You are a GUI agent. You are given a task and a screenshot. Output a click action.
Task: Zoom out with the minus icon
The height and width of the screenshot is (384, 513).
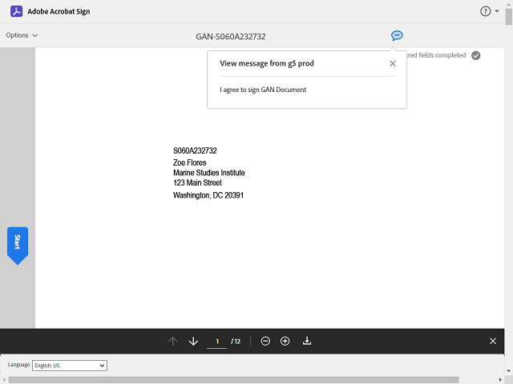pyautogui.click(x=265, y=342)
